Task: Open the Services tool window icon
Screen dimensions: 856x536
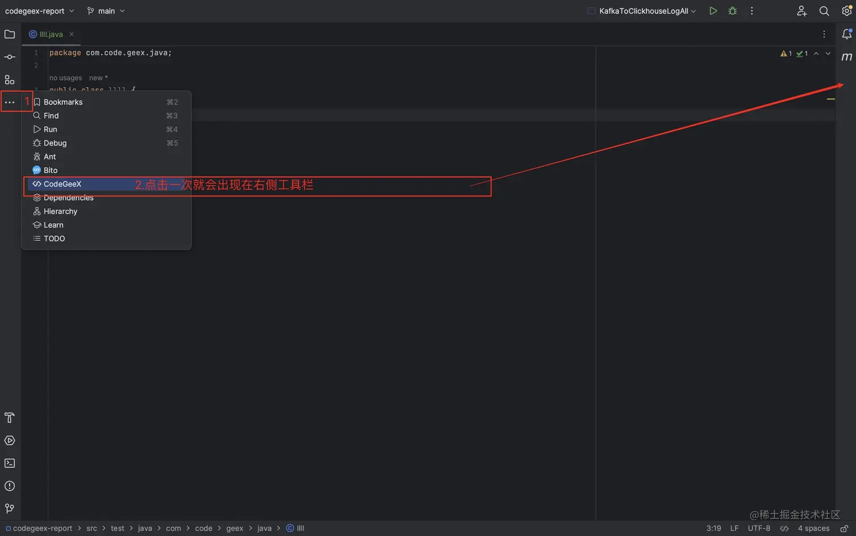Action: [10, 441]
